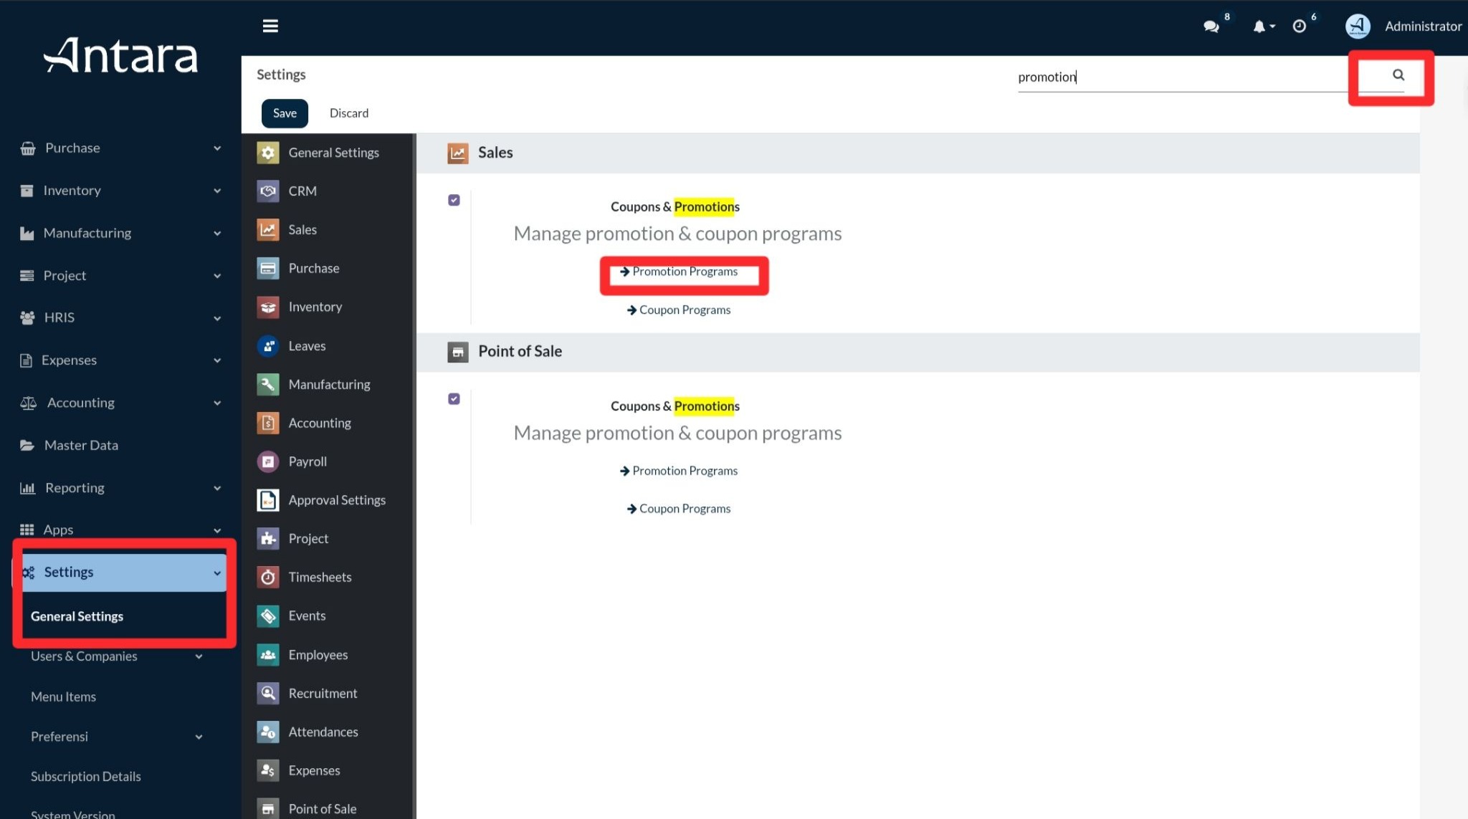1468x819 pixels.
Task: Open Subscription Details entry
Action: [85, 777]
